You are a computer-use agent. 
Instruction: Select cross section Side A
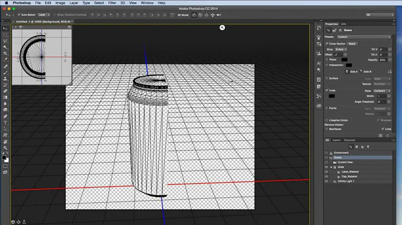352,72
